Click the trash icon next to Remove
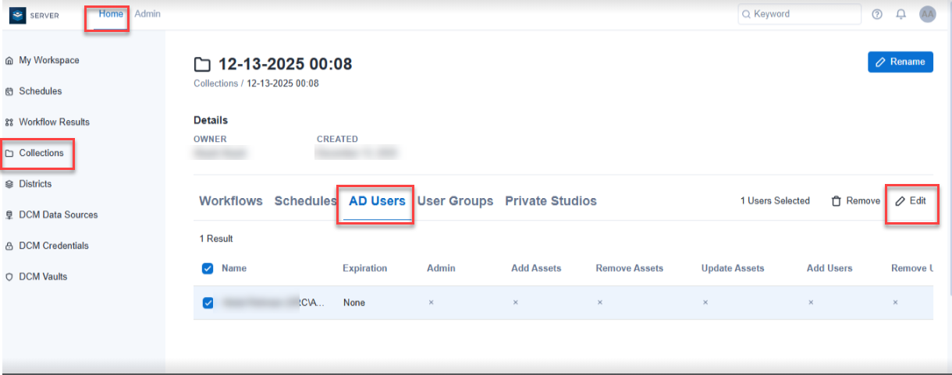Viewport: 952px width, 375px height. pyautogui.click(x=837, y=201)
